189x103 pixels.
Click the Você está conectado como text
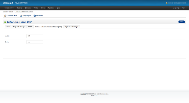pos(177,3)
